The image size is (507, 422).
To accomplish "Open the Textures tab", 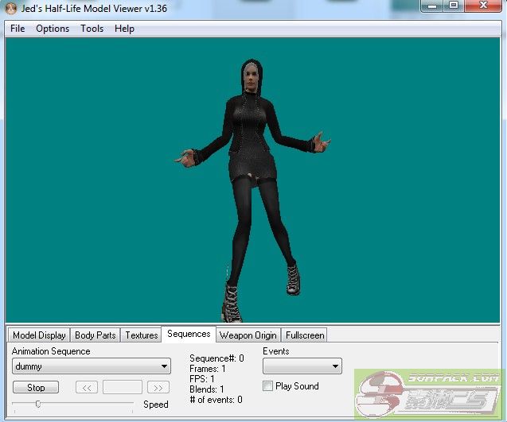I will click(x=142, y=335).
